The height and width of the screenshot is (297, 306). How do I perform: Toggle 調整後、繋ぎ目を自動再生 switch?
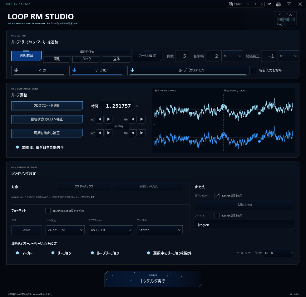(x=16, y=147)
